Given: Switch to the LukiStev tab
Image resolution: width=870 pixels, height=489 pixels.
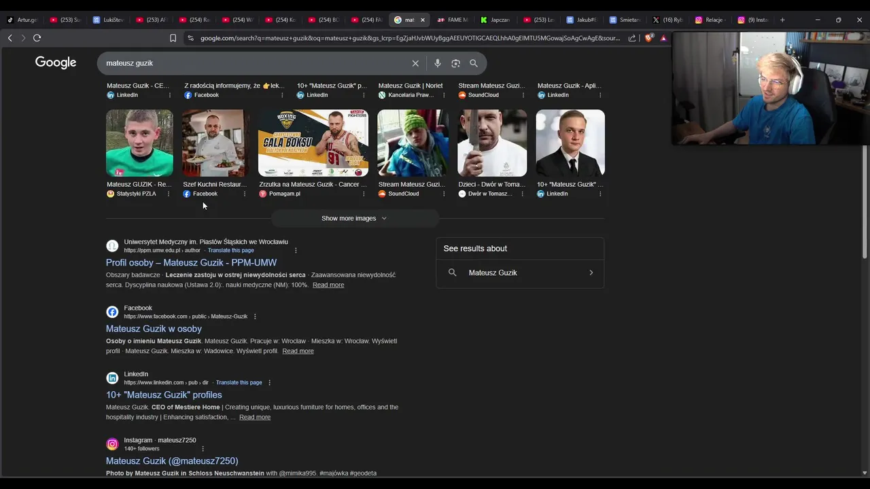Looking at the screenshot, I should click(107, 20).
